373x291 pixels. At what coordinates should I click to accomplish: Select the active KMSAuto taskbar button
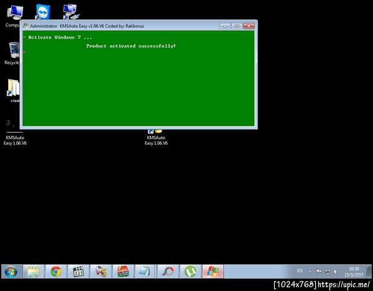click(x=213, y=272)
